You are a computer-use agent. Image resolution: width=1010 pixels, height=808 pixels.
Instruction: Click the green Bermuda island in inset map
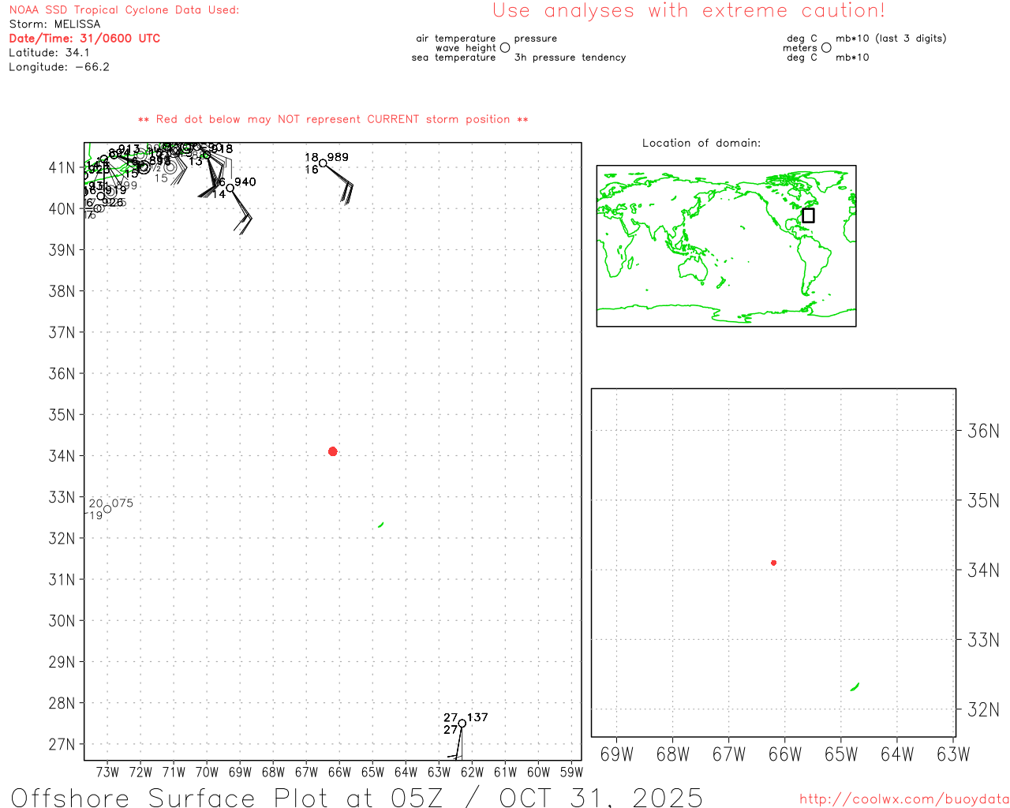point(855,686)
